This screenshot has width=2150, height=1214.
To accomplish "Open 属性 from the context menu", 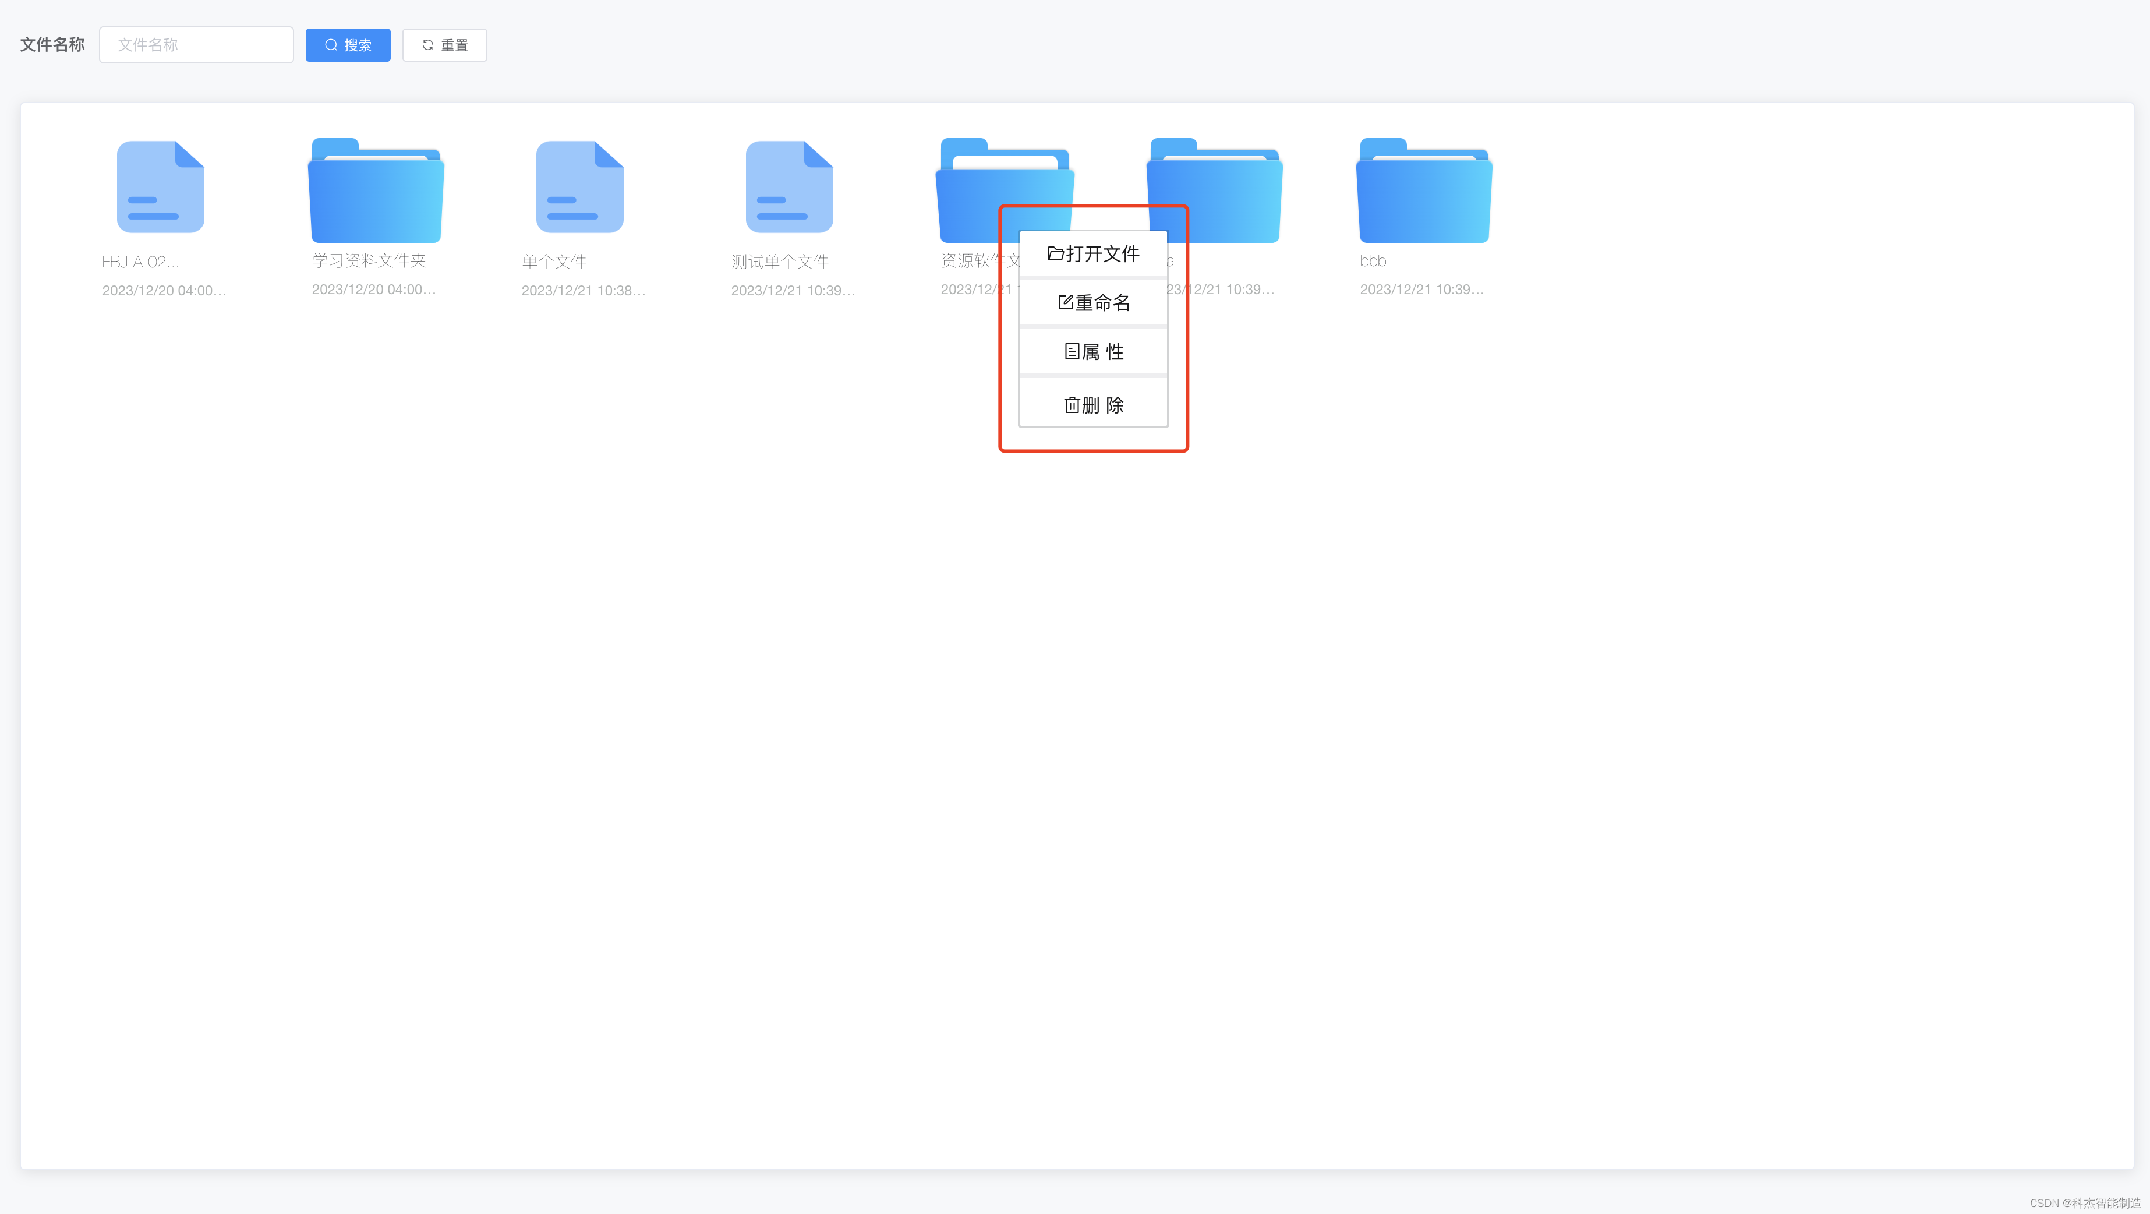I will point(1094,351).
